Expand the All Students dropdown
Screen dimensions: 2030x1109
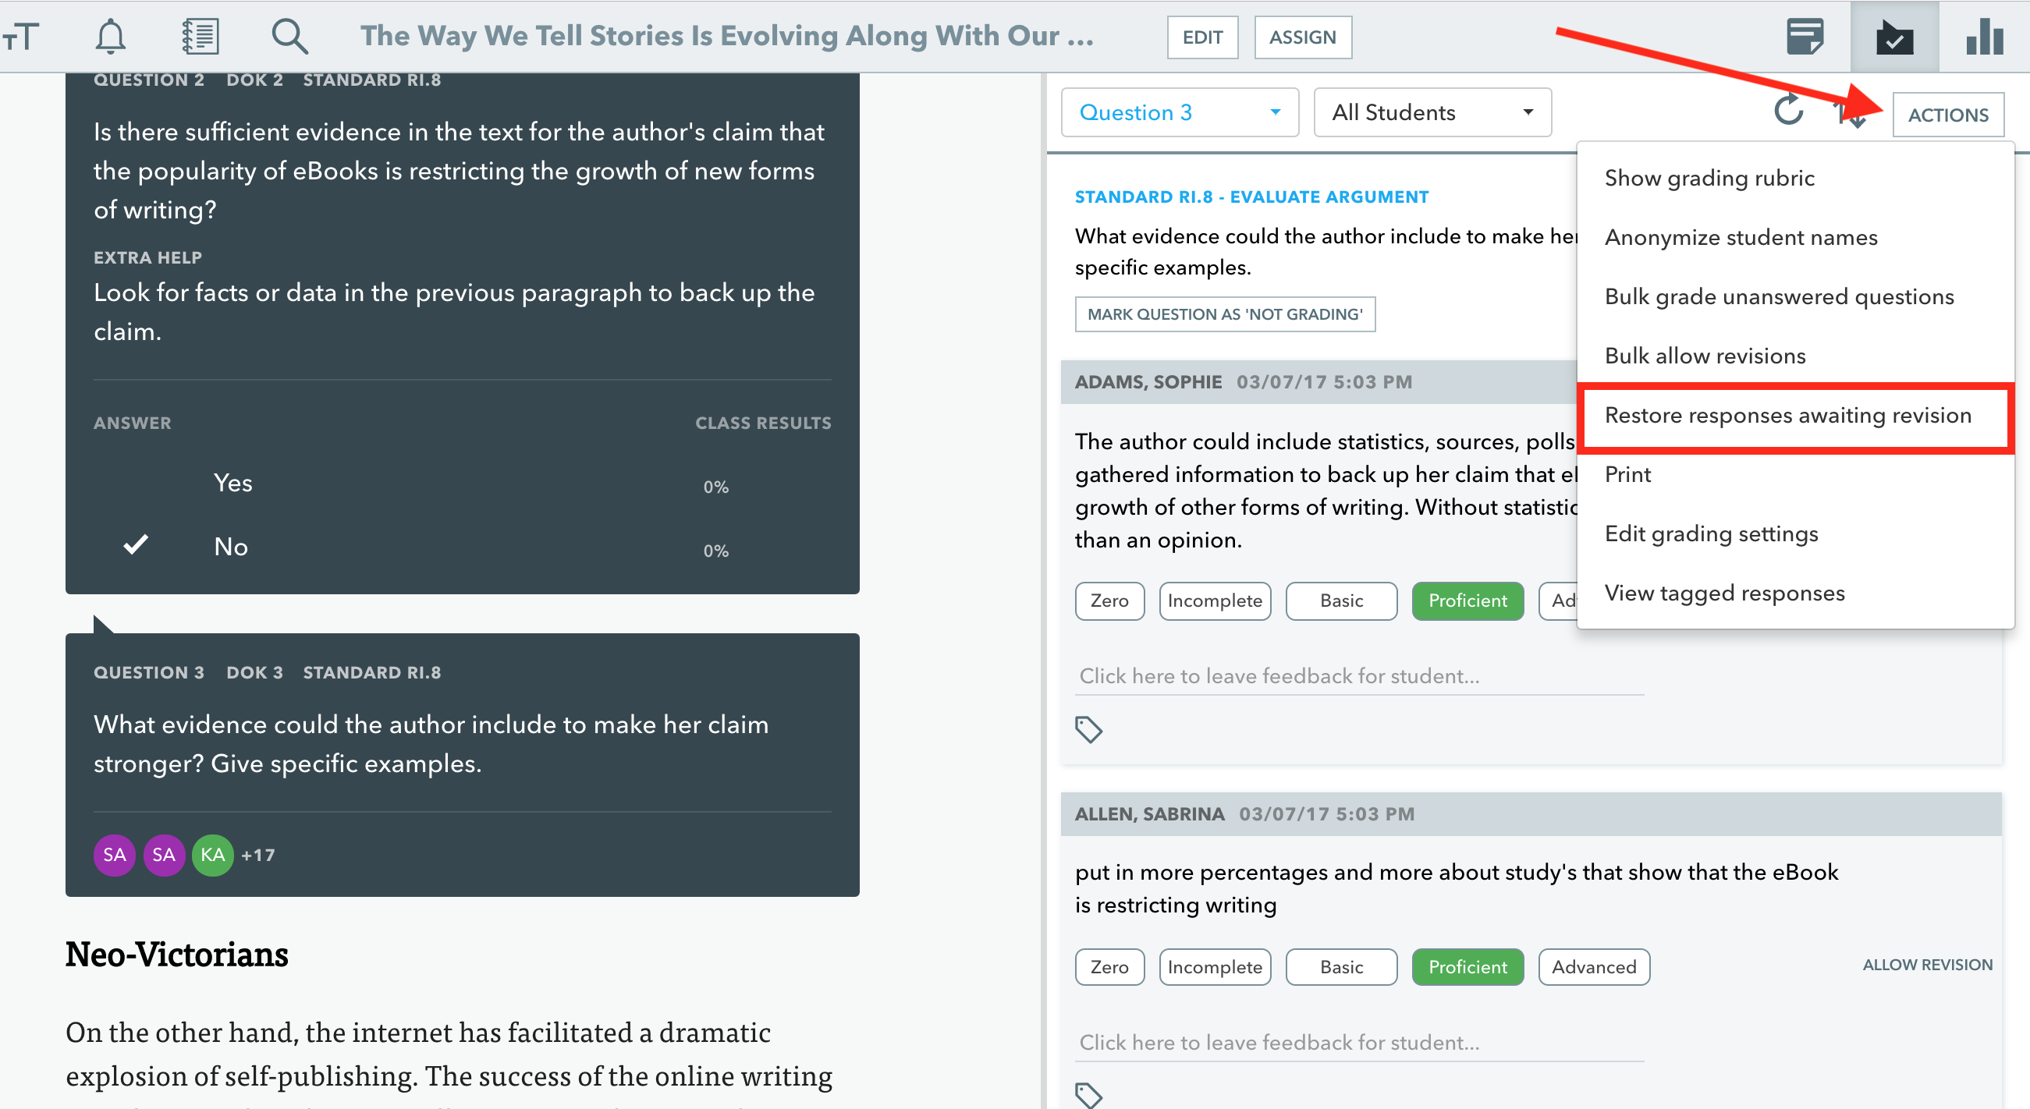pyautogui.click(x=1432, y=112)
